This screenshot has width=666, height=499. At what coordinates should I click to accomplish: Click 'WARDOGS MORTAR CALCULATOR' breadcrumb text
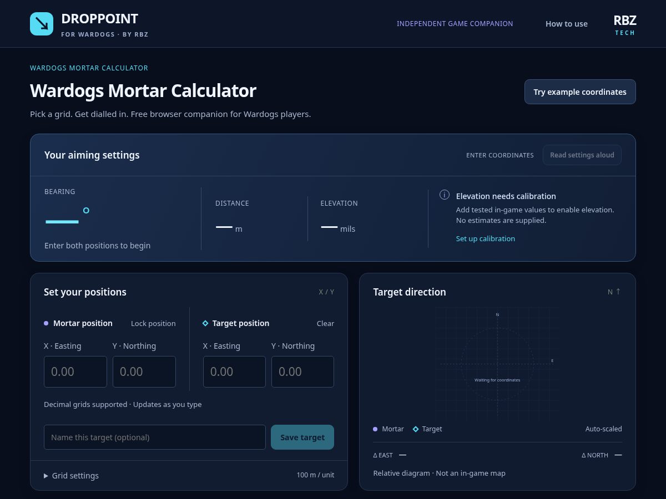point(89,68)
